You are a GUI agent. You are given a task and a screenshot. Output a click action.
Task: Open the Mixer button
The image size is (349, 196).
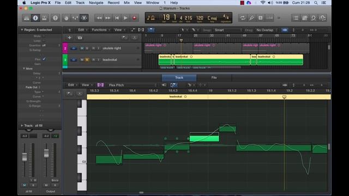75,18
